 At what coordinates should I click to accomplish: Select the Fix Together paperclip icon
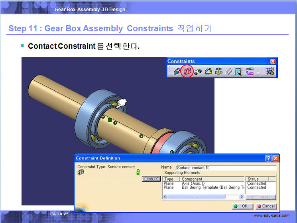[x=229, y=72]
